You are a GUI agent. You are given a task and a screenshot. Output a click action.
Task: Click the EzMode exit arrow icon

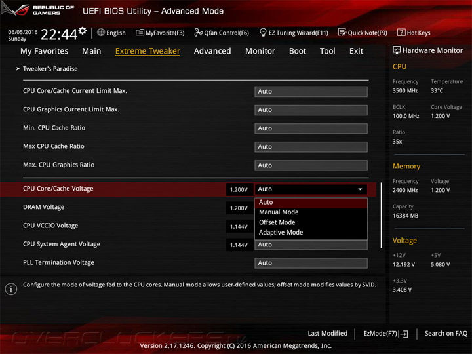click(x=404, y=334)
